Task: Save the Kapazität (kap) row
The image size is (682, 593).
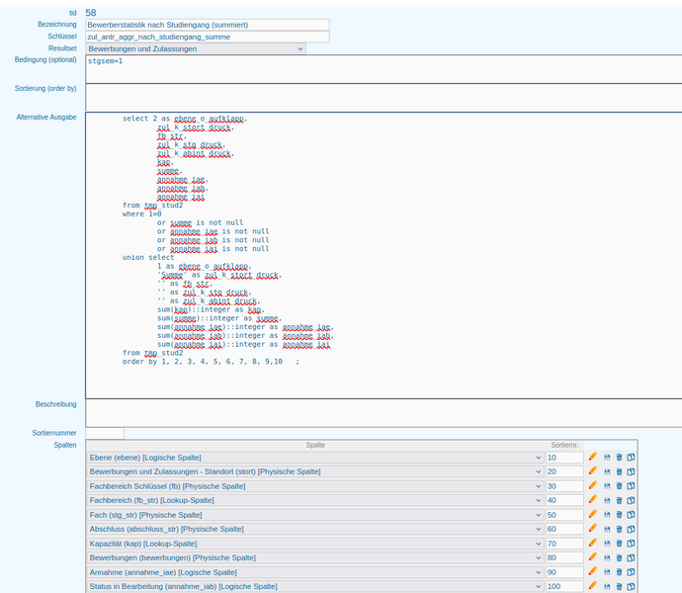Action: [x=607, y=544]
